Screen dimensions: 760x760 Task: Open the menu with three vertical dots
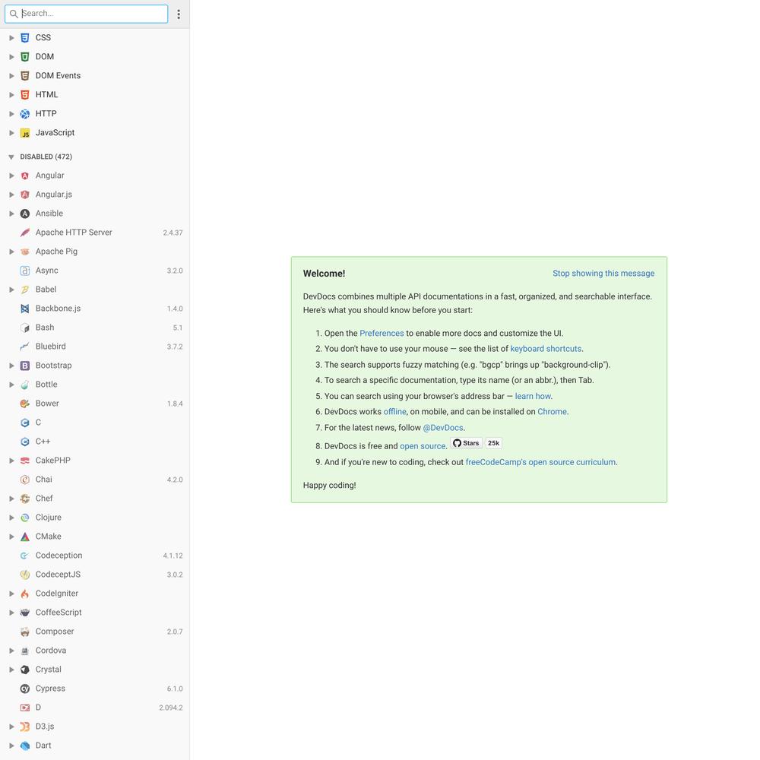179,14
